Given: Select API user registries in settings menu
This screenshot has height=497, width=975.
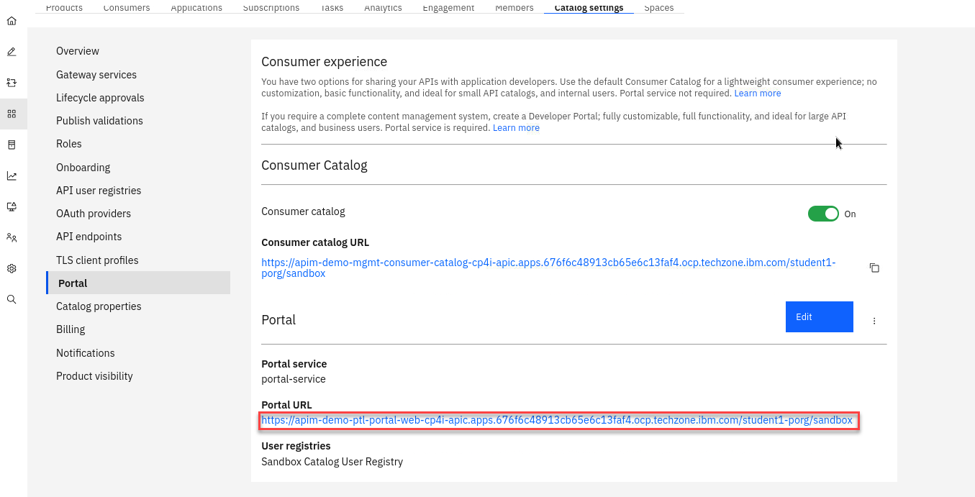Looking at the screenshot, I should 99,191.
